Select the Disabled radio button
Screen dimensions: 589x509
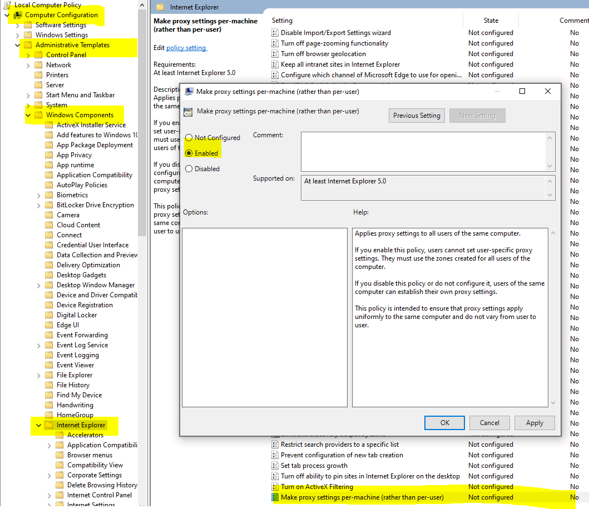pos(189,169)
